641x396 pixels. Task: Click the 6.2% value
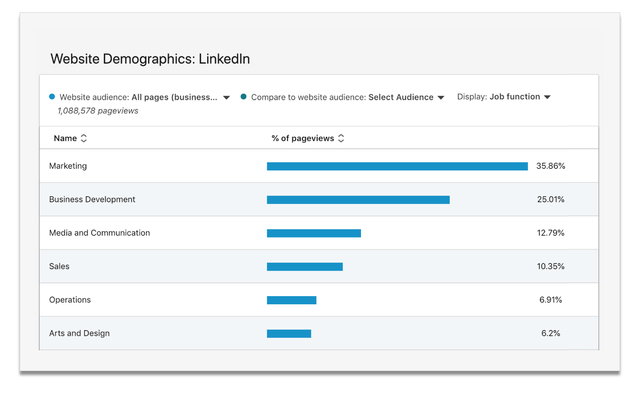pos(551,333)
